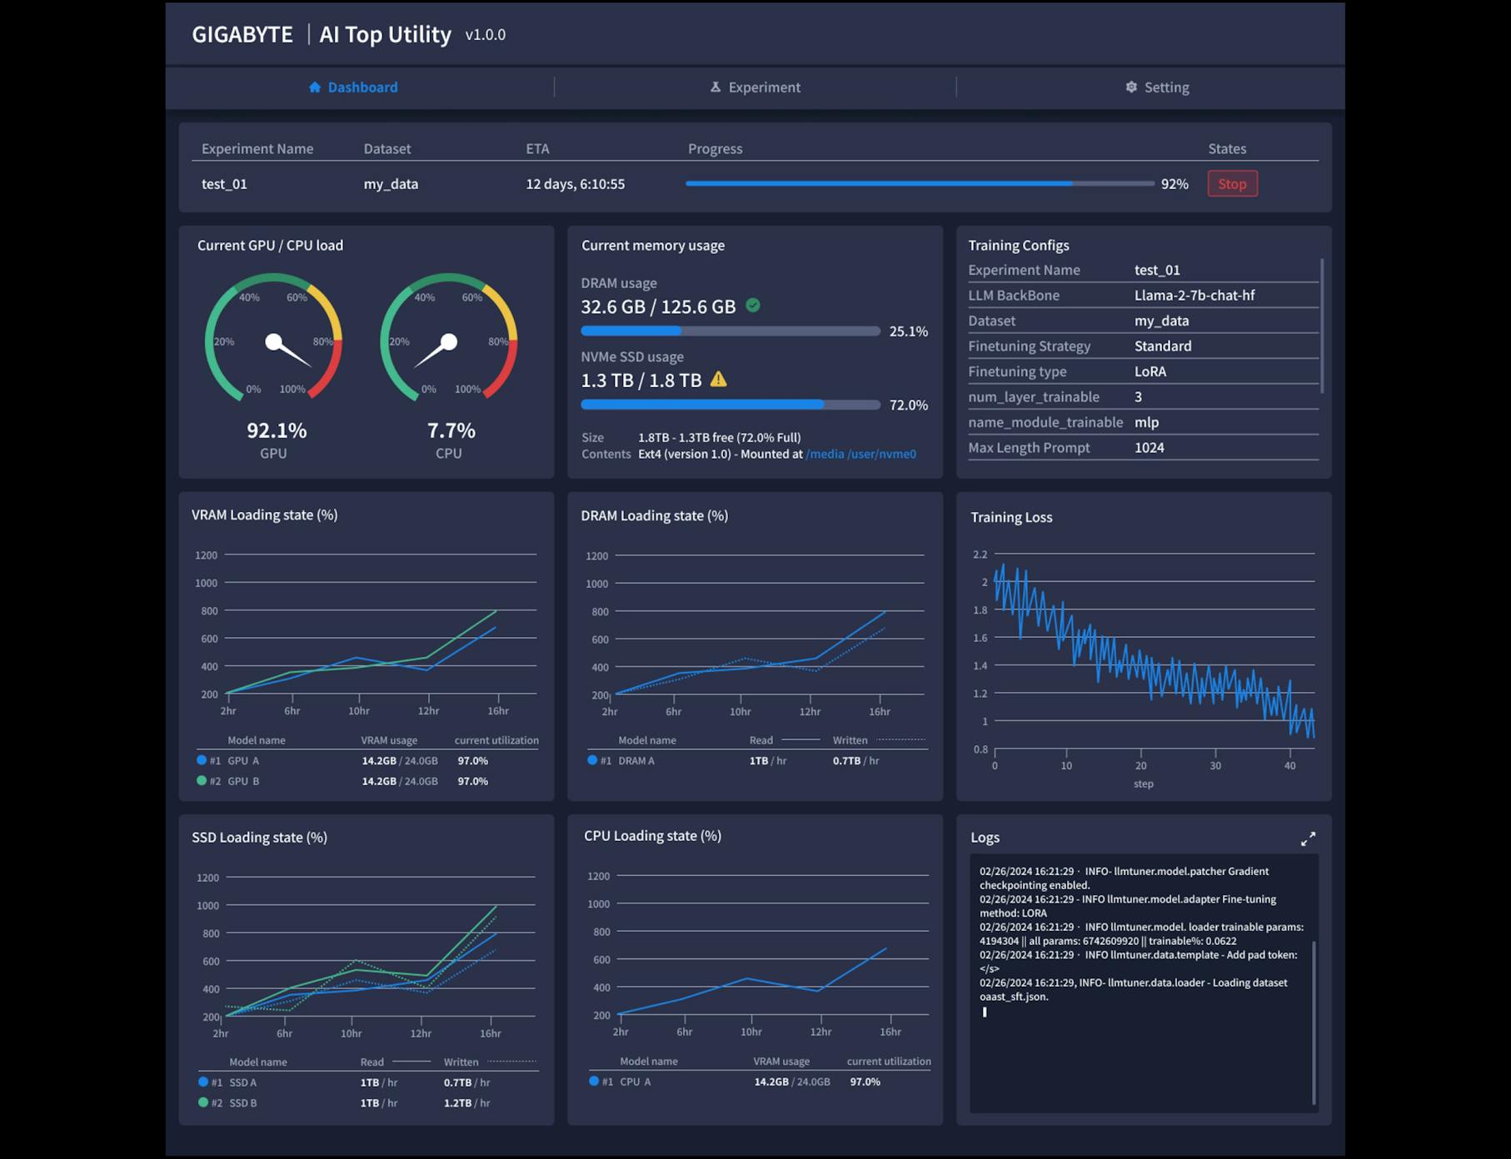
Task: Open the /media/user/nvme0 mount link
Action: pos(860,454)
